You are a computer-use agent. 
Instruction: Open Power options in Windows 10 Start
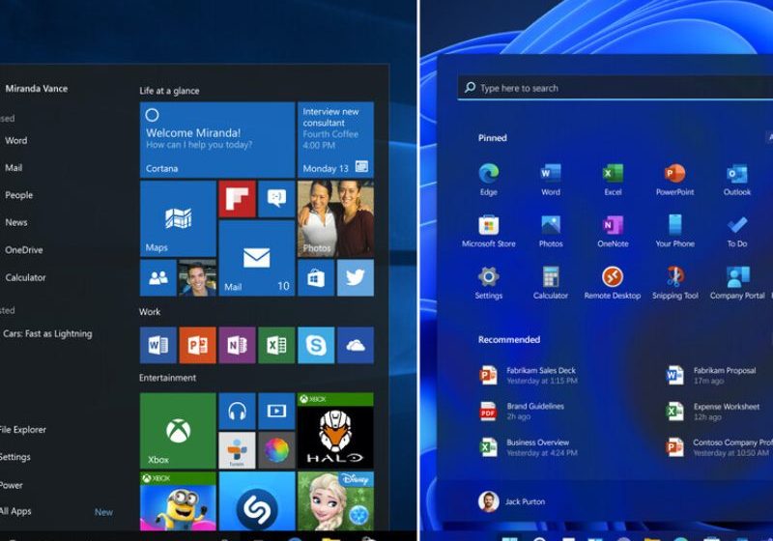[x=12, y=485]
